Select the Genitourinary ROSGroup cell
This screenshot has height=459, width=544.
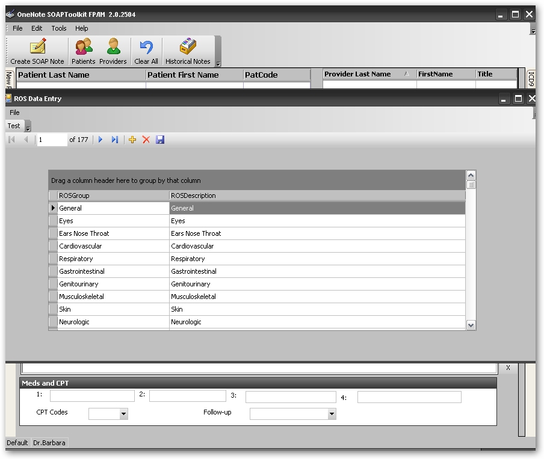point(114,284)
